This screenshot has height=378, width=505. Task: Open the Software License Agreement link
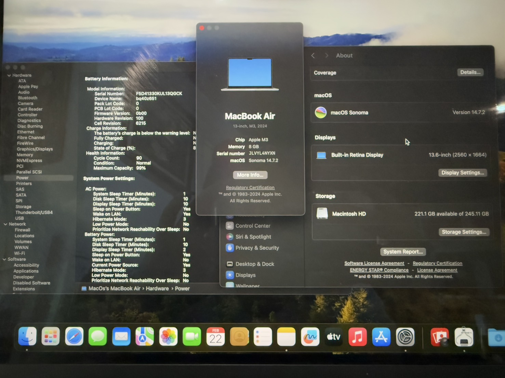click(x=374, y=263)
